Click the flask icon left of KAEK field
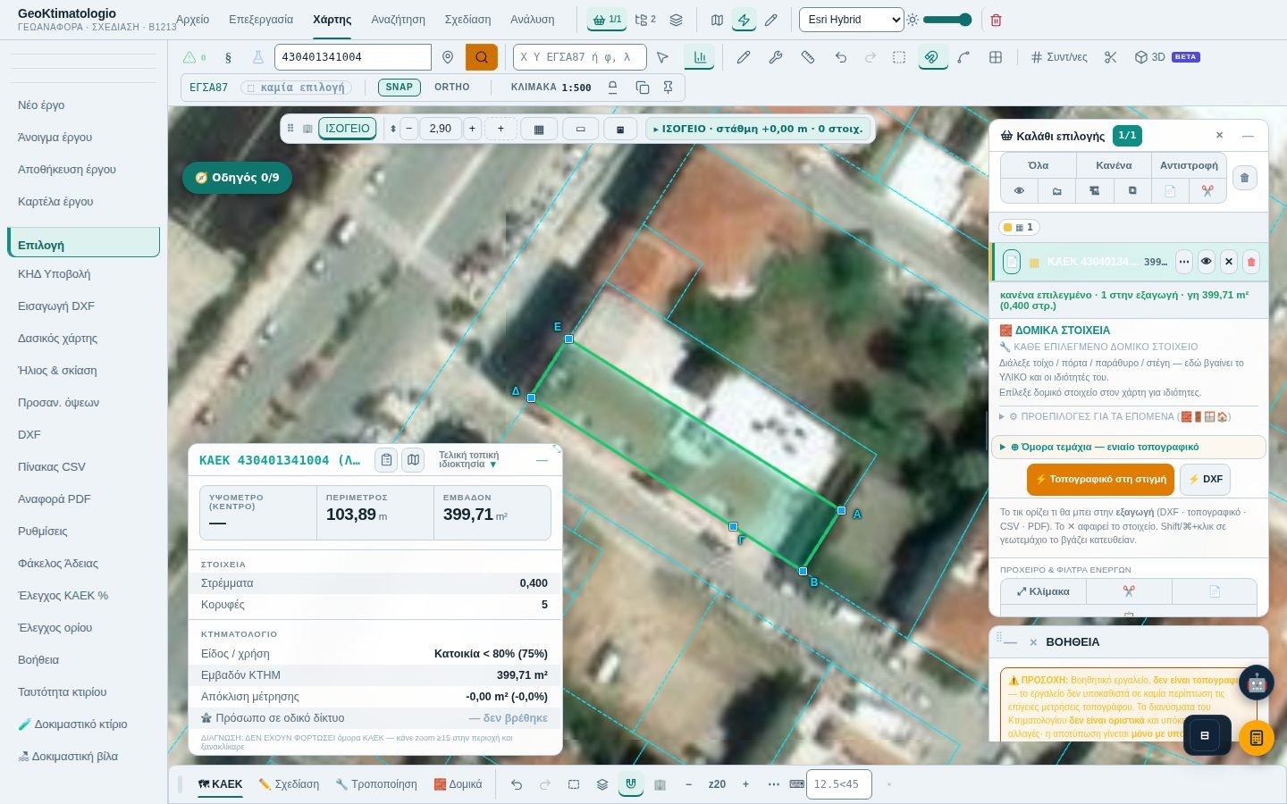1287x804 pixels. coord(257,57)
